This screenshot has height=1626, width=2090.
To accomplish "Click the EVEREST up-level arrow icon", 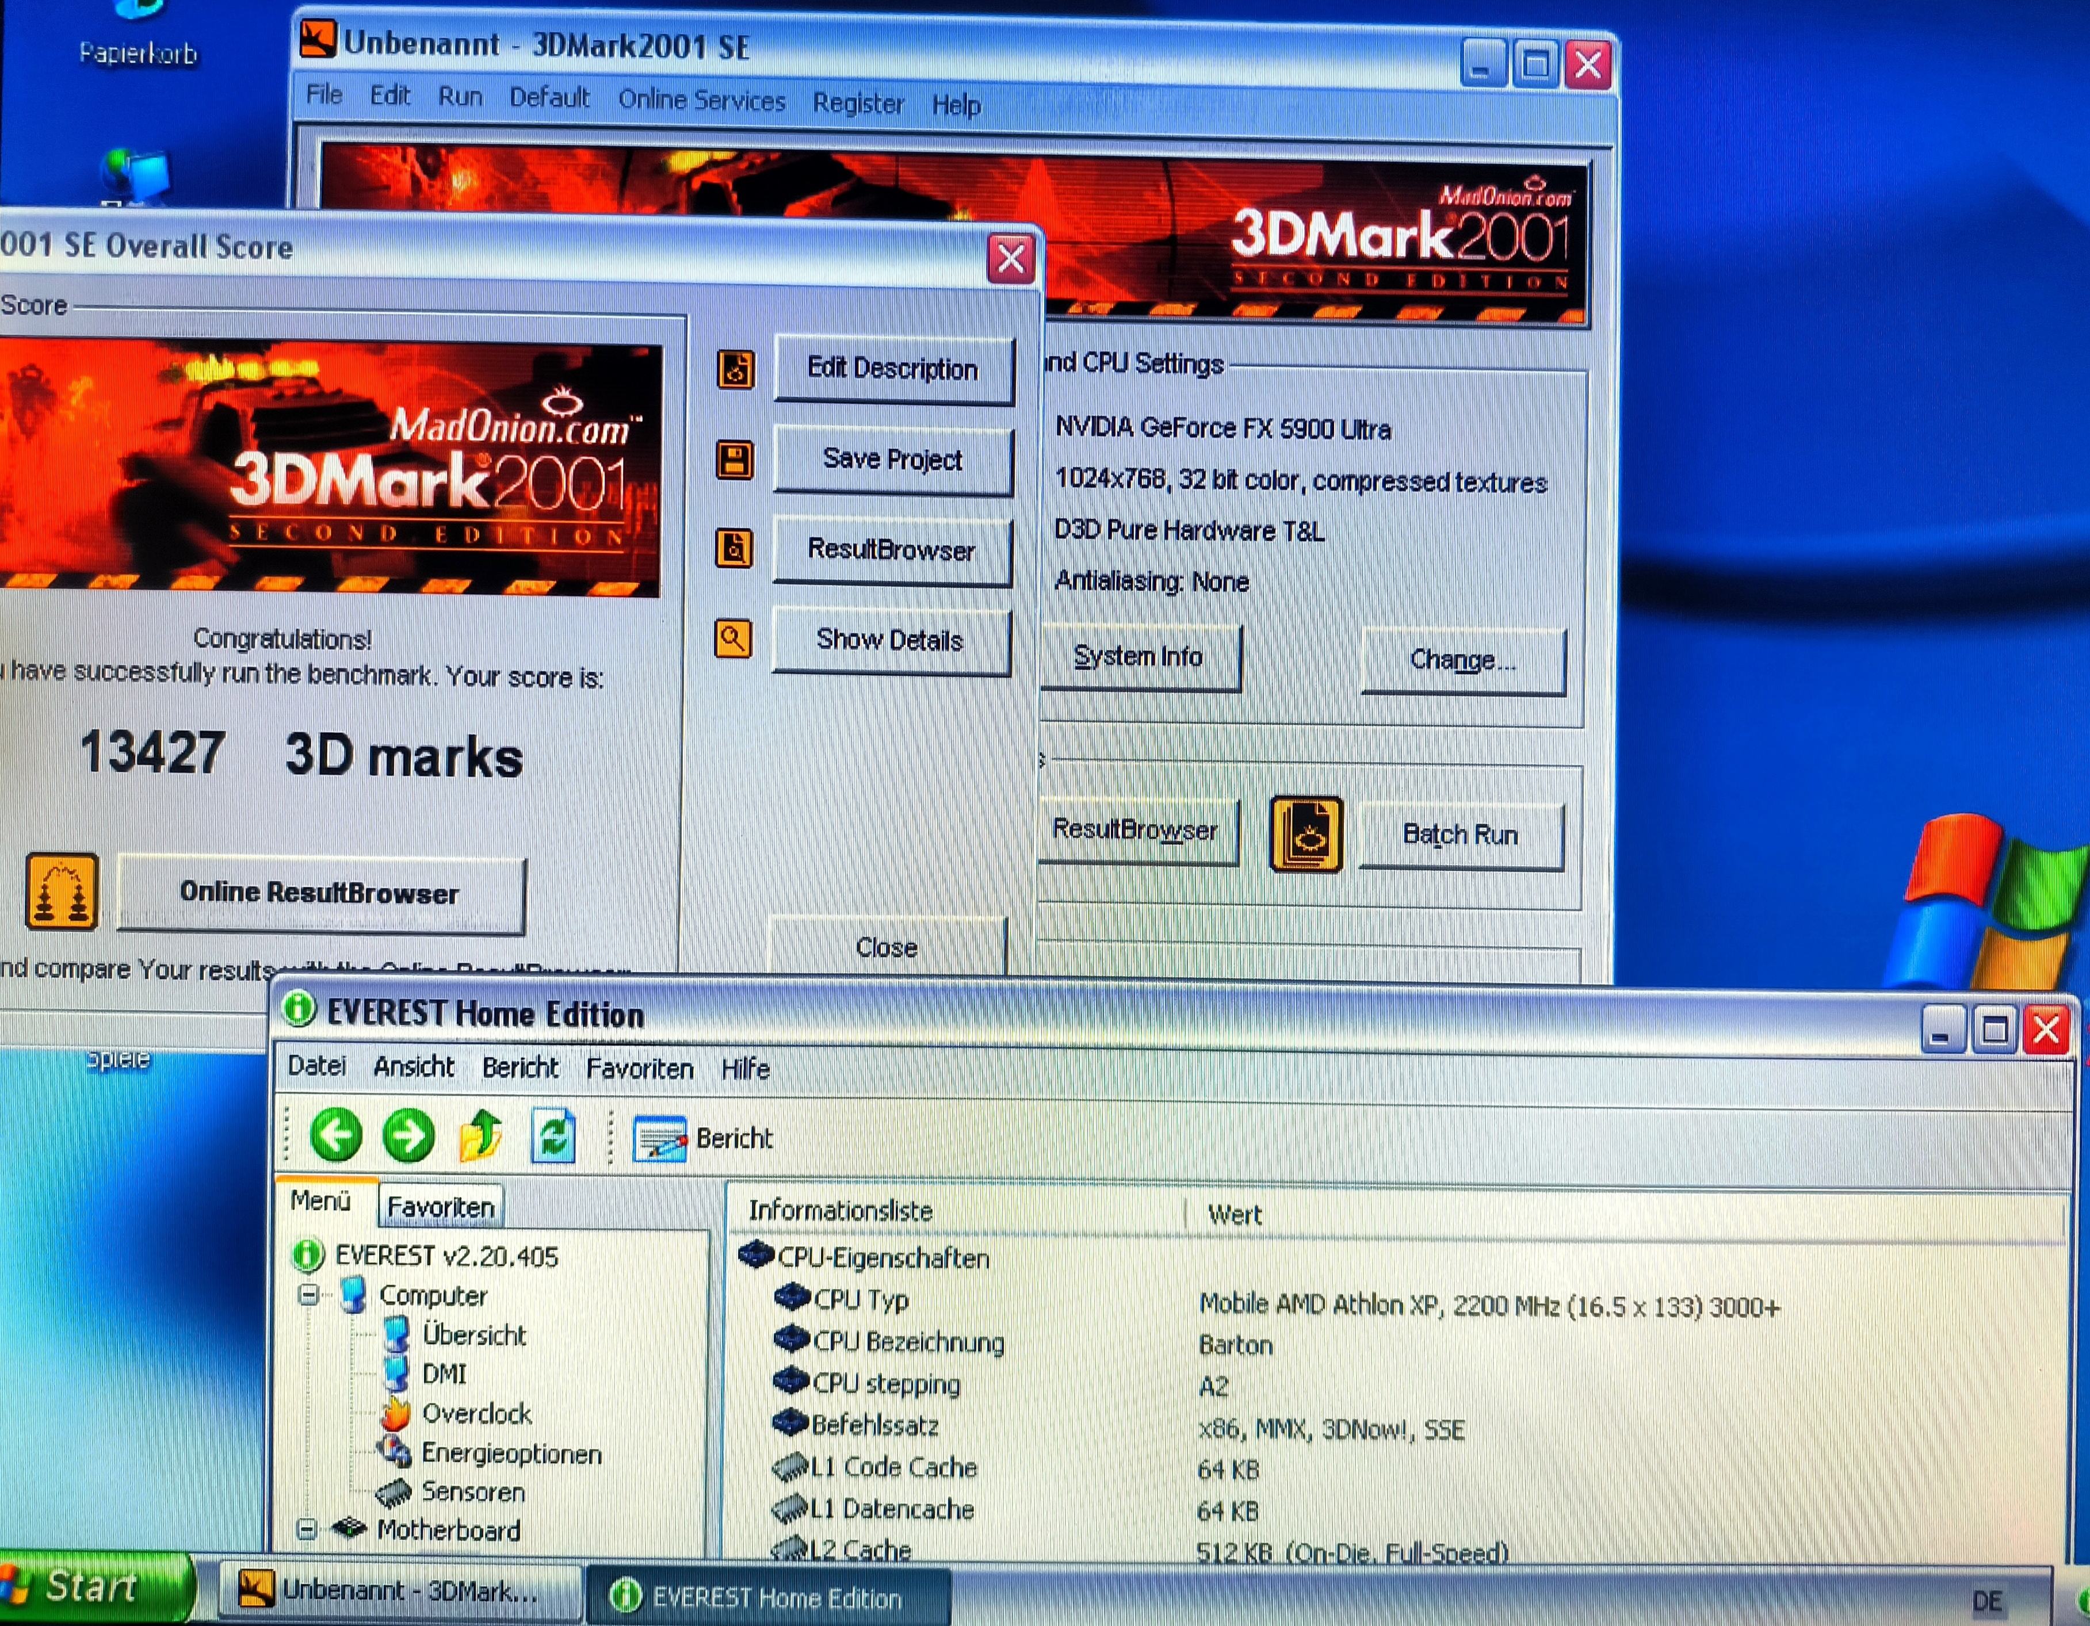I will click(x=482, y=1136).
